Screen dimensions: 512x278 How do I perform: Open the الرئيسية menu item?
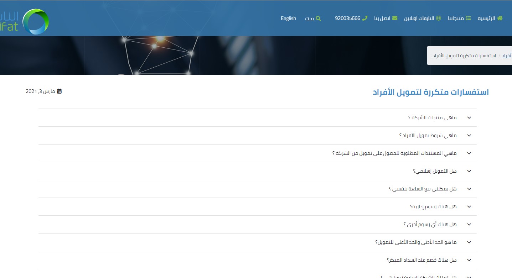coord(486,18)
